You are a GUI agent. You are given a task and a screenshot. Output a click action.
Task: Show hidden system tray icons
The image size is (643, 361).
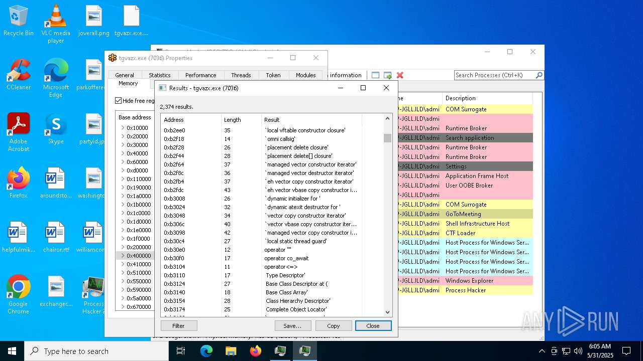point(542,351)
